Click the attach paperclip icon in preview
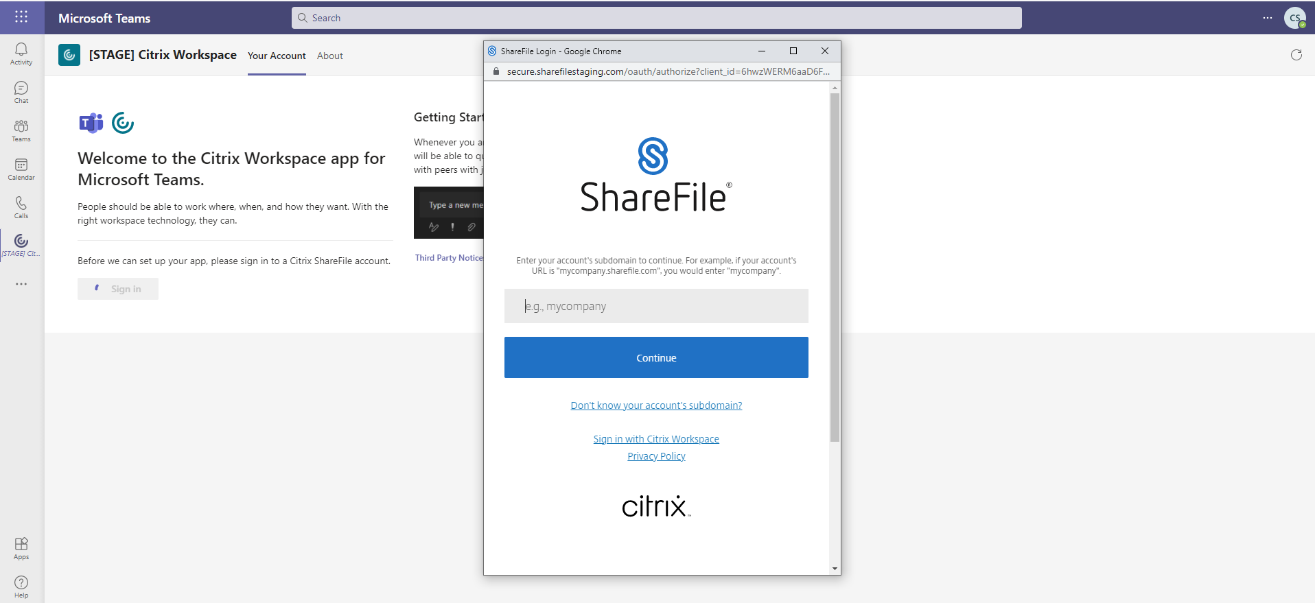This screenshot has width=1315, height=603. pyautogui.click(x=472, y=227)
